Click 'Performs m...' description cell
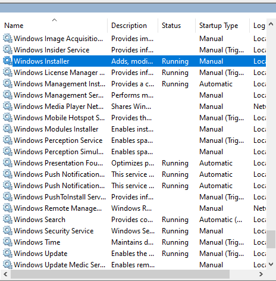Screen dimensions: 276x281 [x=132, y=95]
